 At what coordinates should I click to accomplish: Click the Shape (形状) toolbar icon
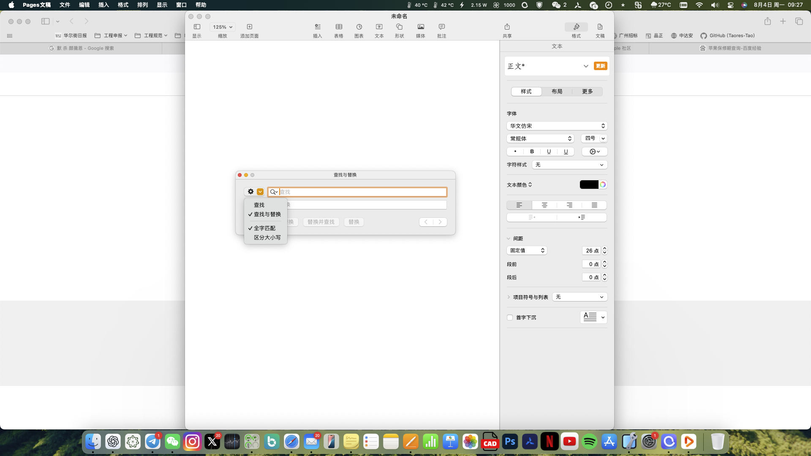point(399,27)
